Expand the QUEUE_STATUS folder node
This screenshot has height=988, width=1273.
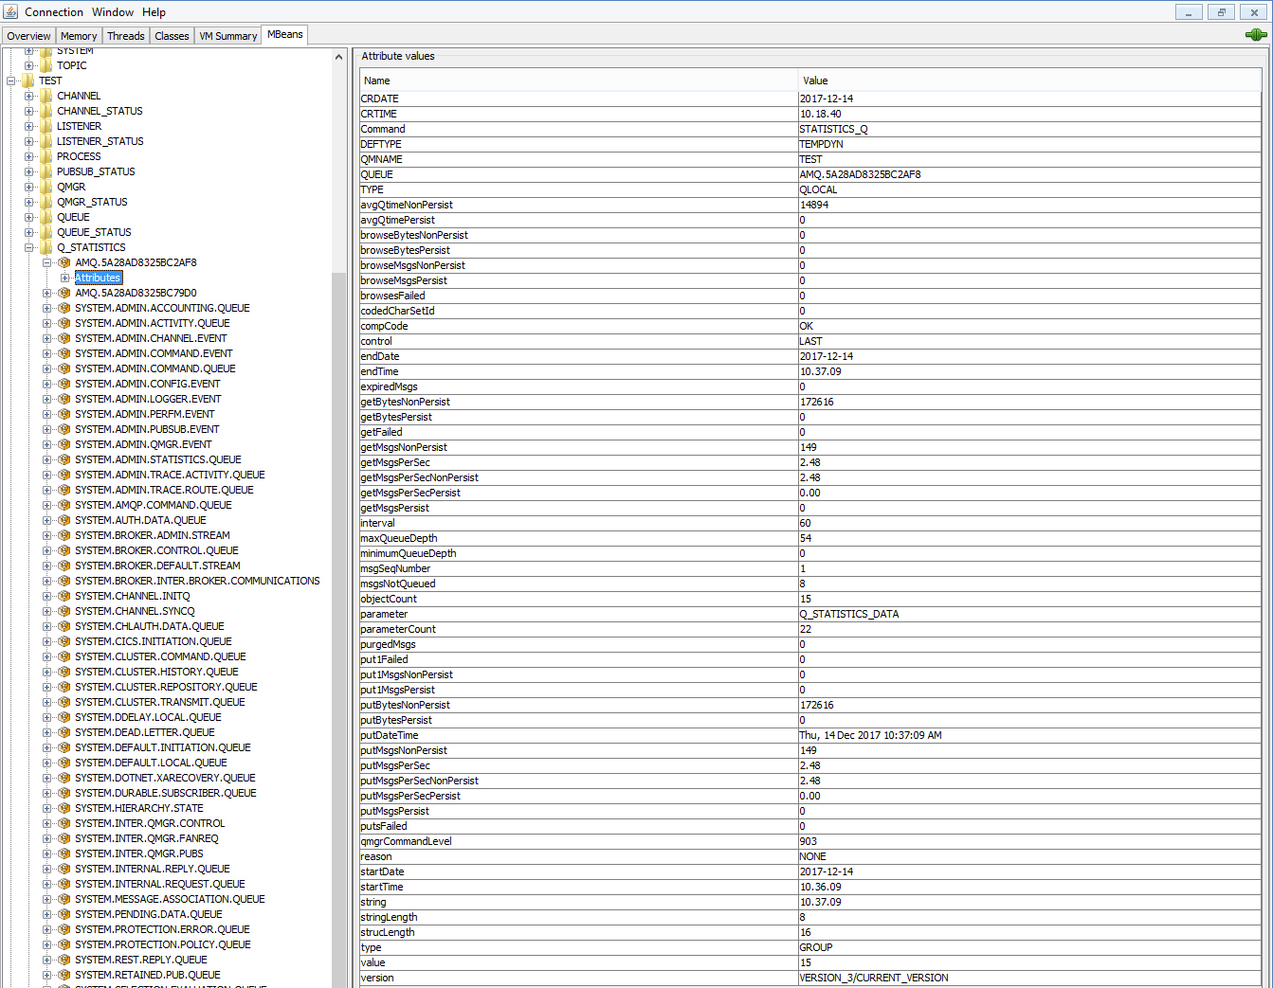[29, 232]
